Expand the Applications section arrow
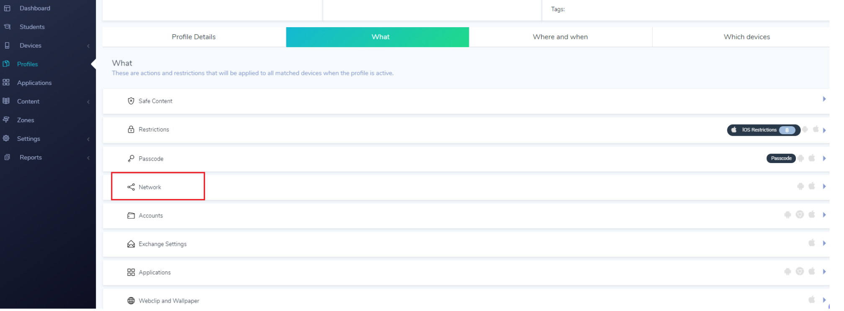844x311 pixels. [x=824, y=272]
